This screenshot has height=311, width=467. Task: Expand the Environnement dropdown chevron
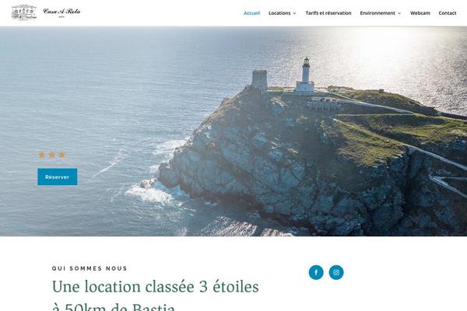click(x=399, y=13)
